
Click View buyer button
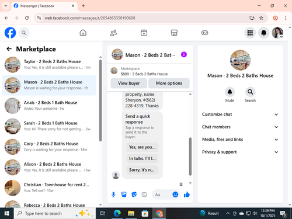point(129,83)
